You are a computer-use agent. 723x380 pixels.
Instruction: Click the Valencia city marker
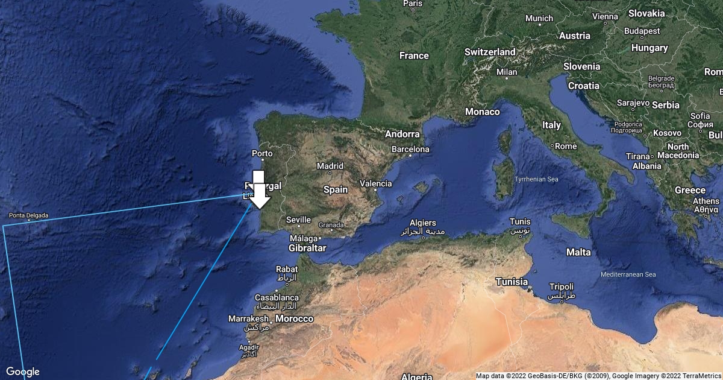[x=375, y=190]
